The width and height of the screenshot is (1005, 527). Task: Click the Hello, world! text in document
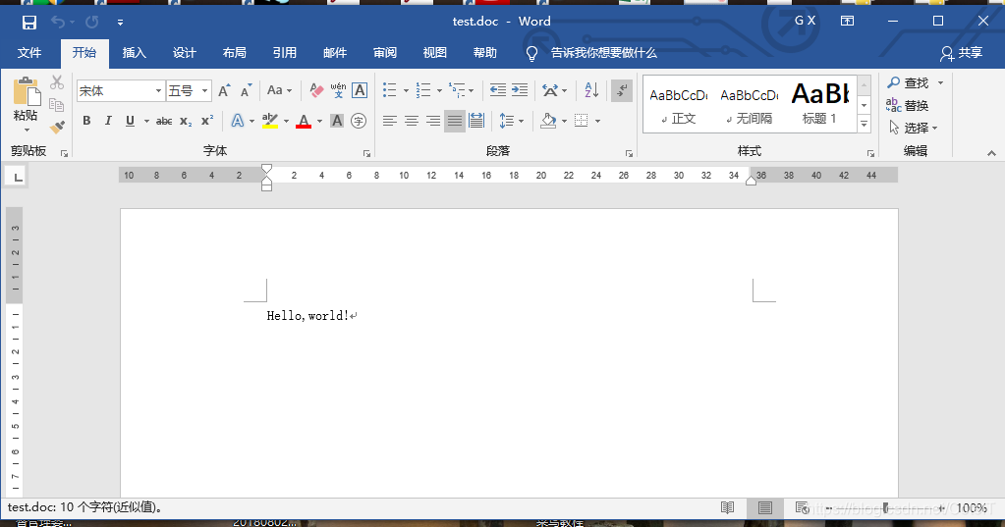click(307, 316)
